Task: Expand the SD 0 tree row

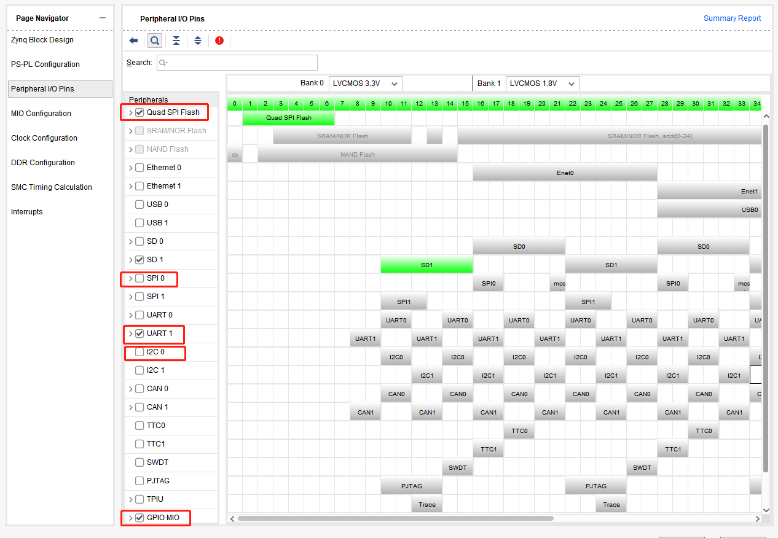Action: click(x=130, y=241)
